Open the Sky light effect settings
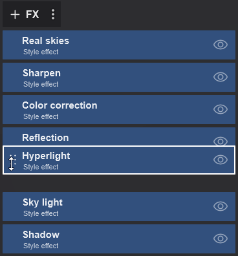 tap(119, 206)
